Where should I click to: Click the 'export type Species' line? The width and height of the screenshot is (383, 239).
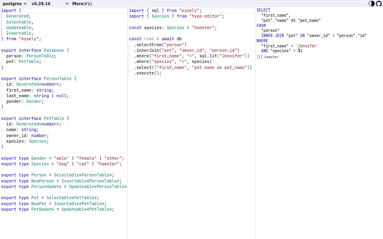(x=61, y=164)
